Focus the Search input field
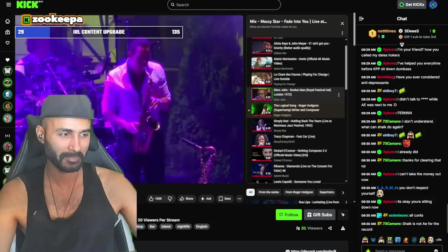The image size is (448, 252). point(224,5)
